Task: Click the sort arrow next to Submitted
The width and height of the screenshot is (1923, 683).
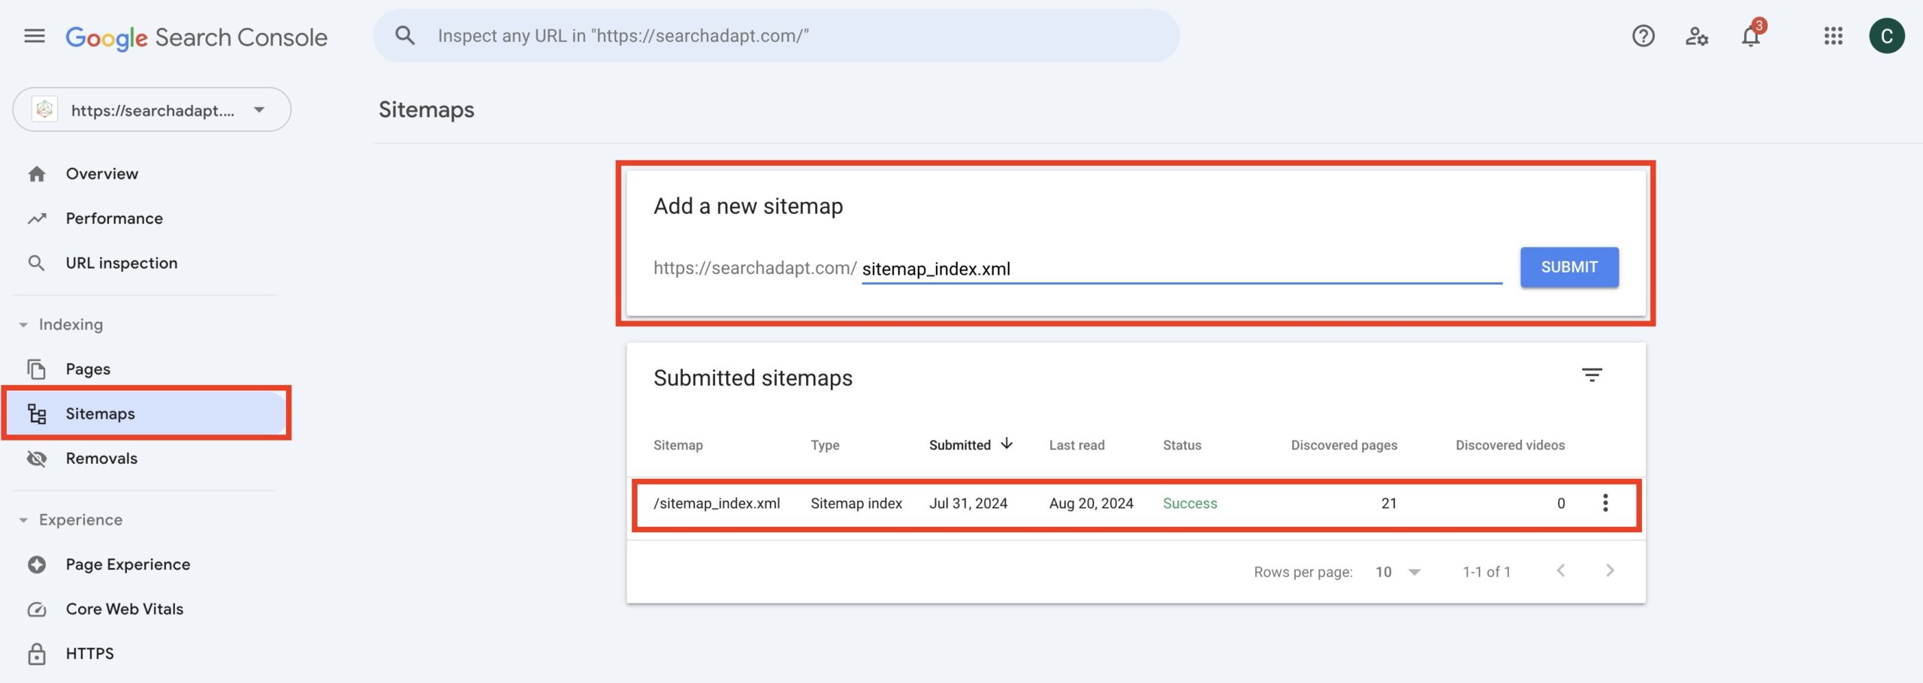Action: pos(1007,444)
